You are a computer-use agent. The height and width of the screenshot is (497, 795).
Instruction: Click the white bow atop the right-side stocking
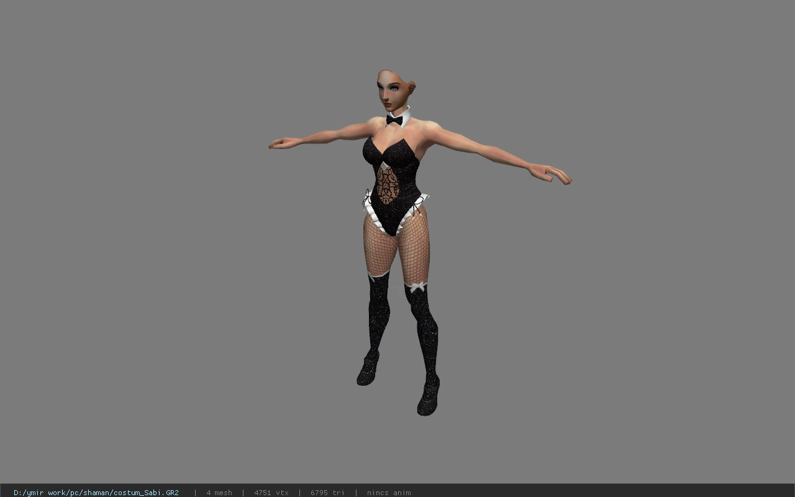click(x=416, y=287)
